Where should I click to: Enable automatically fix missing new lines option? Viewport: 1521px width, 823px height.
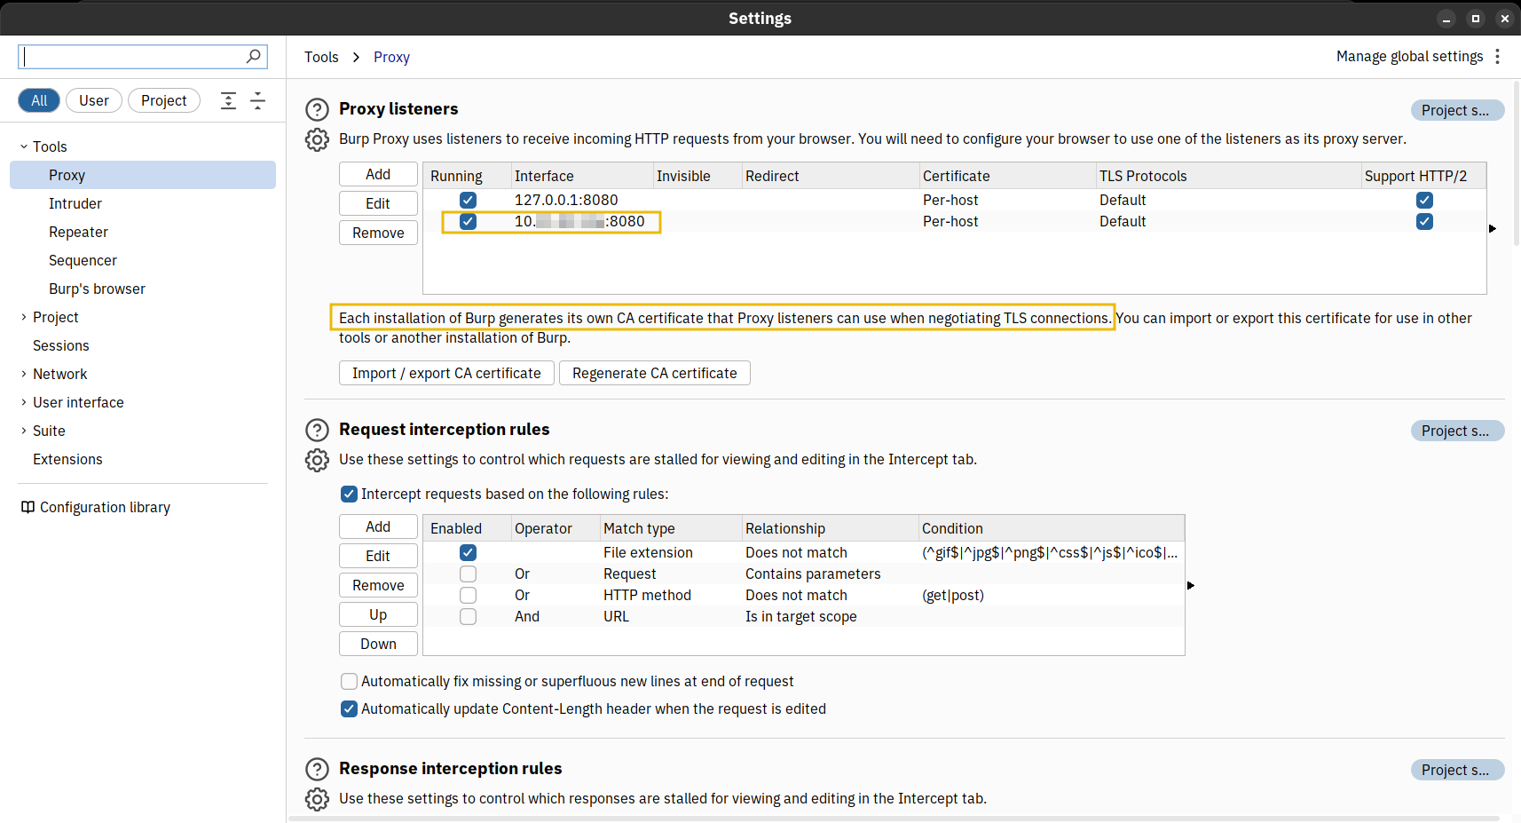pos(350,682)
